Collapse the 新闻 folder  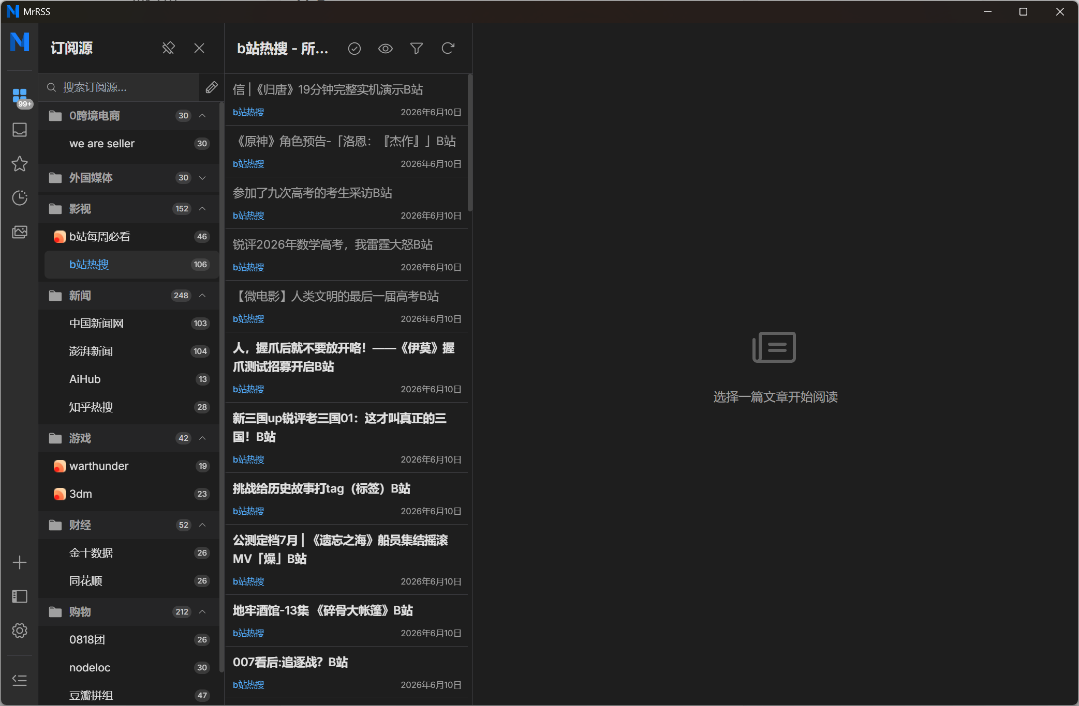(x=202, y=296)
